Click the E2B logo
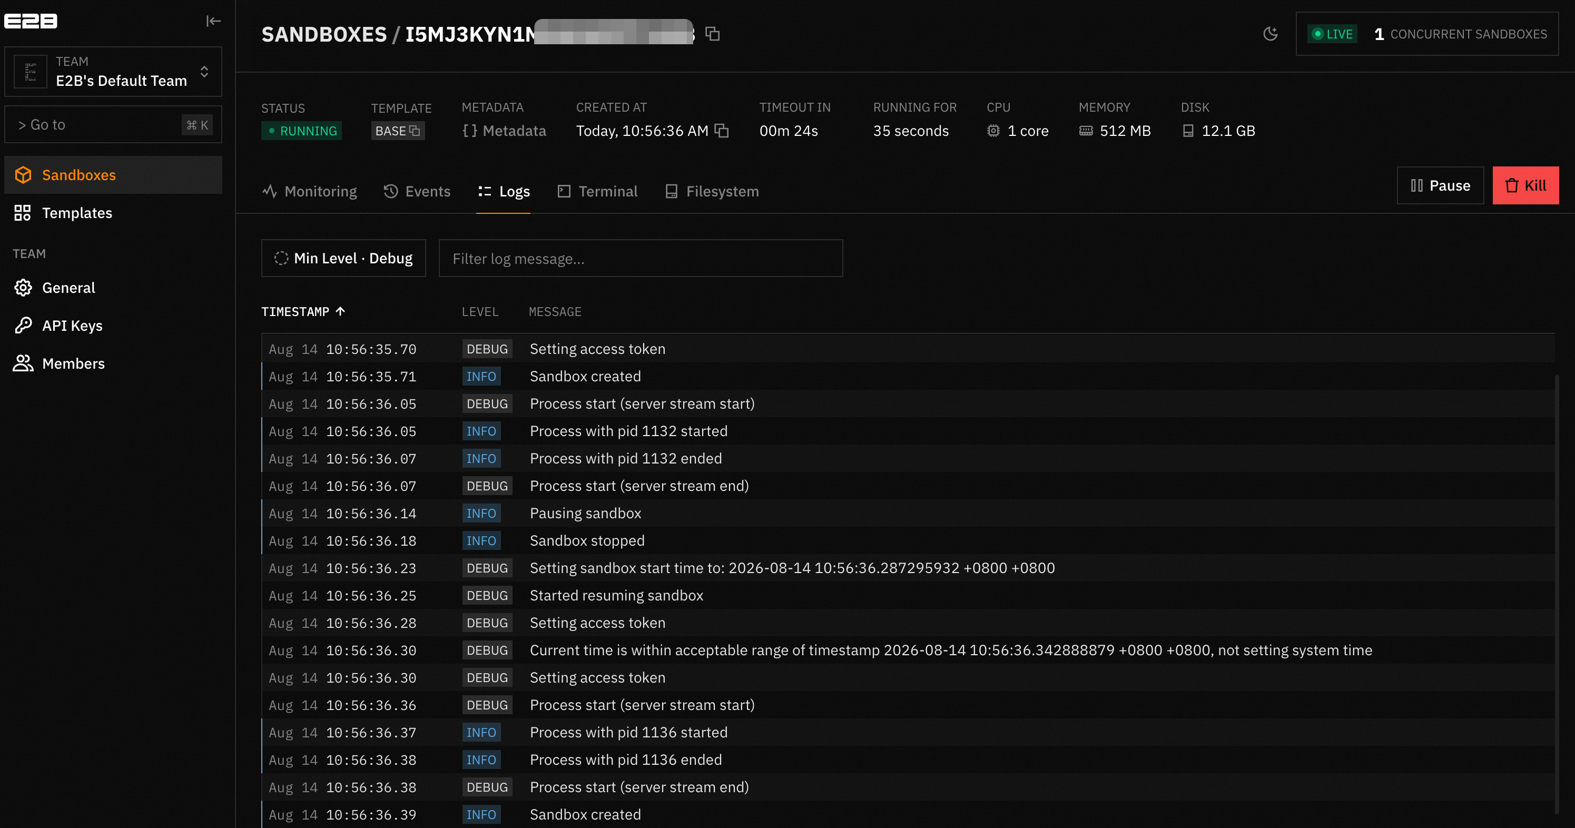The width and height of the screenshot is (1575, 828). [31, 21]
